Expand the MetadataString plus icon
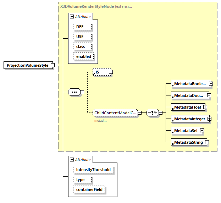The height and width of the screenshot is (203, 221). click(207, 142)
